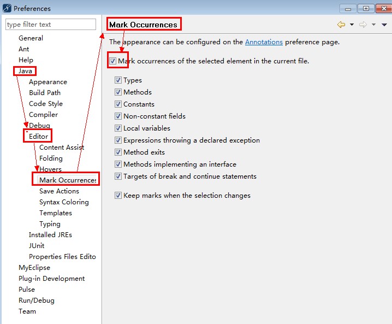Open the back history dropdown arrow

point(352,25)
